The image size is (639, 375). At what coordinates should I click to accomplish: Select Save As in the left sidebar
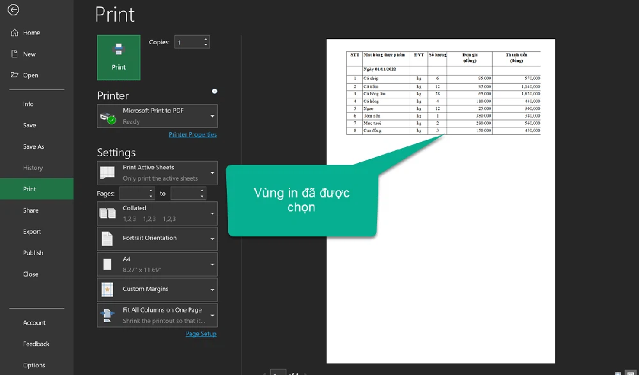tap(33, 146)
